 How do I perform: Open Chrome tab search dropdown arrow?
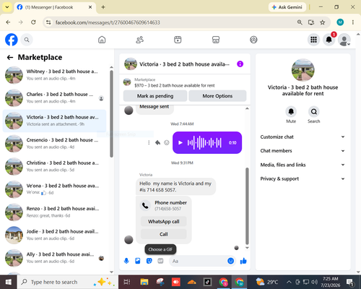click(7, 7)
